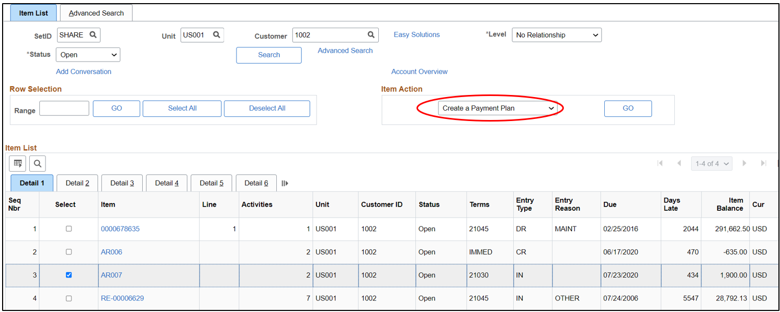Open the Status dropdown set to Open

pos(88,55)
